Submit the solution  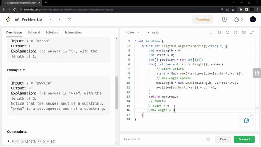point(244,139)
